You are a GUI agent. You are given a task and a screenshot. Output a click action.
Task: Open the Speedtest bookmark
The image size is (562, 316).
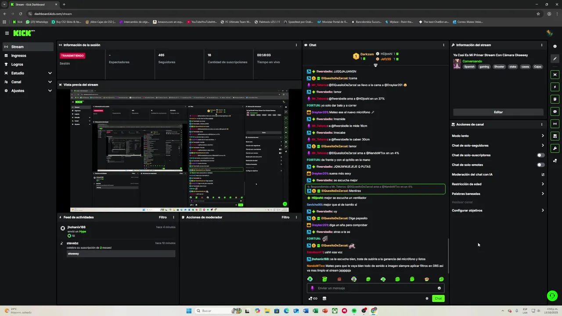[298, 22]
